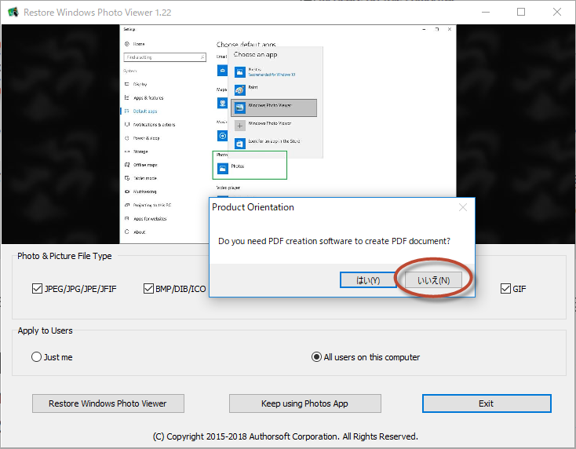The image size is (576, 449).
Task: Click the いいえ(N) button in dialog
Action: tap(433, 280)
